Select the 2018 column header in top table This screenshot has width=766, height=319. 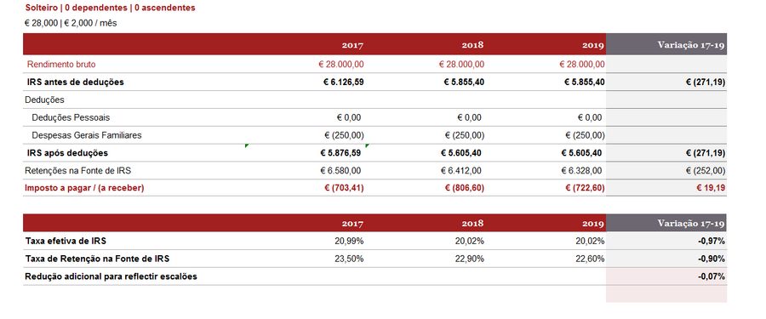pos(472,45)
